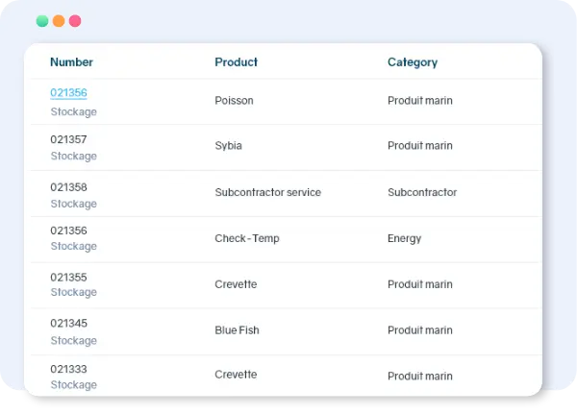The height and width of the screenshot is (414, 577).
Task: Click the Energy category cell
Action: pos(404,238)
